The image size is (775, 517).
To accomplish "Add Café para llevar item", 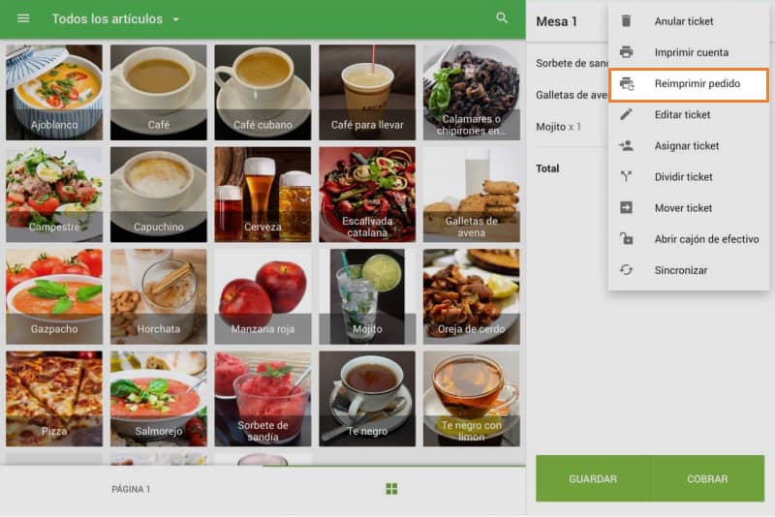I will (x=367, y=92).
